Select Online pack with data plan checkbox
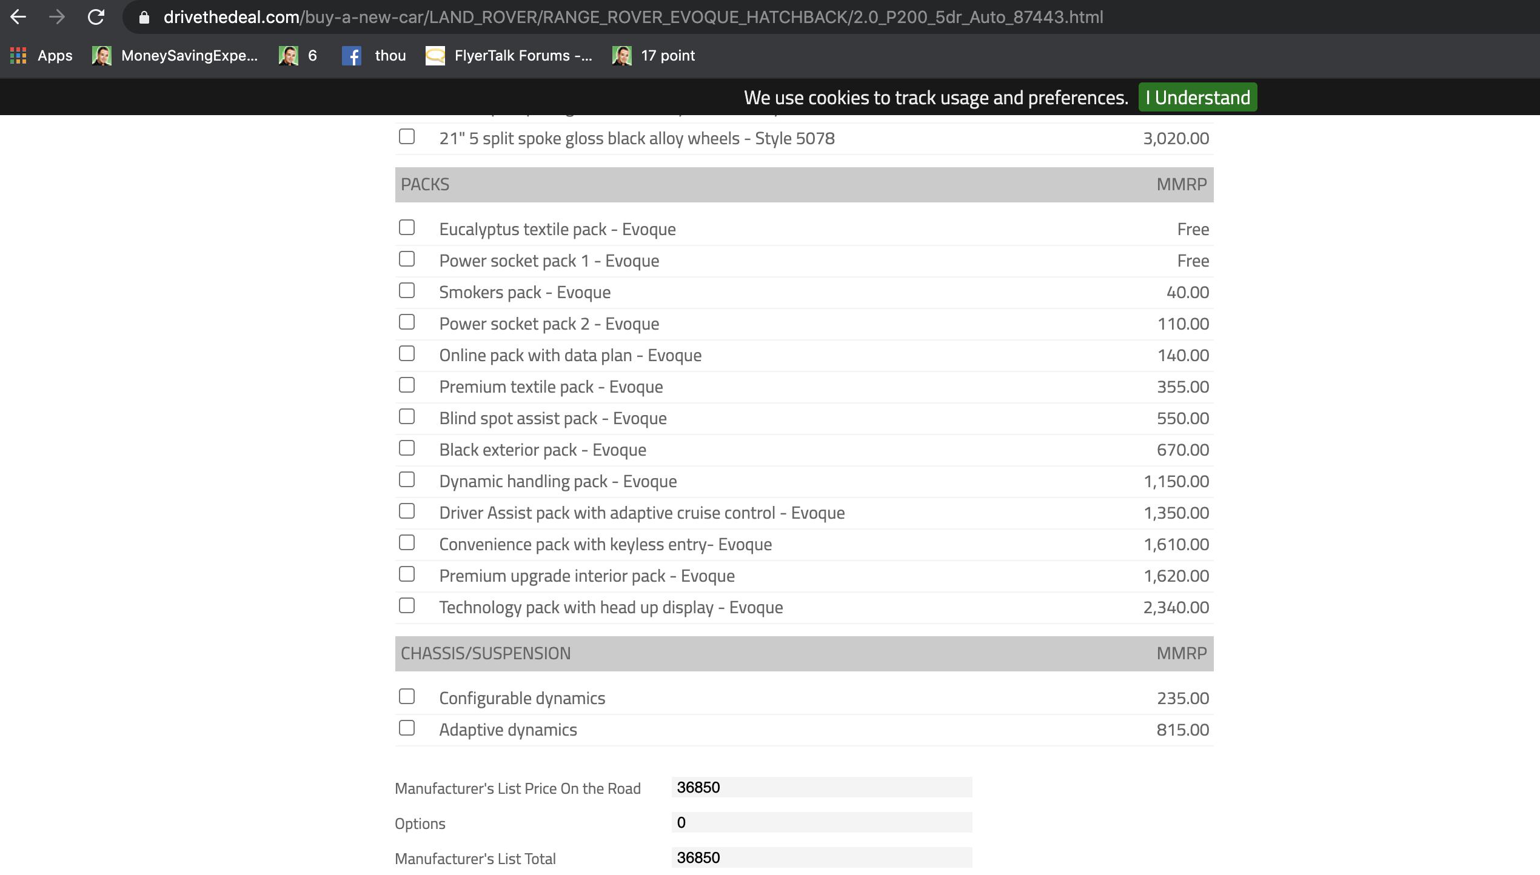1540x875 pixels. tap(407, 353)
